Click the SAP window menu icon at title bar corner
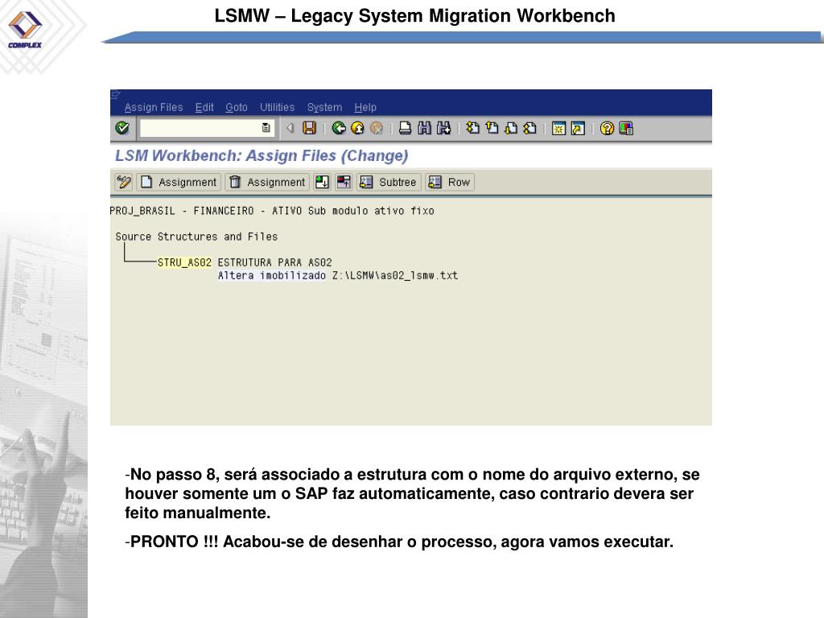The image size is (824, 618). pos(116,95)
